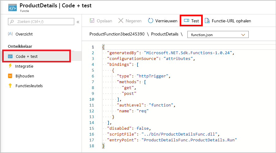Click "Microsoft.NET.Sdk.Functions-1.0.24" value
Screen dimensions: 276x153
(x=188, y=53)
